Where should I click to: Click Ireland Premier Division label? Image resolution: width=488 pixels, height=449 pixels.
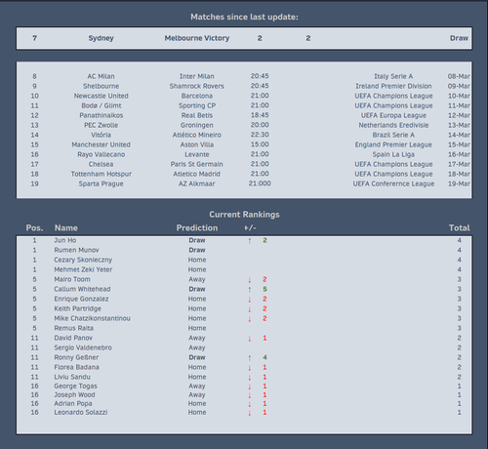[x=393, y=86]
